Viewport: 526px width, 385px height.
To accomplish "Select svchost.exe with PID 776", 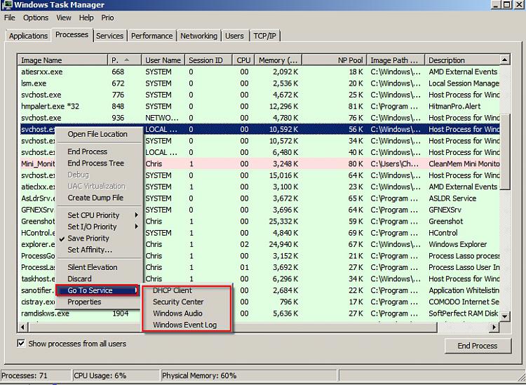I will [259, 95].
